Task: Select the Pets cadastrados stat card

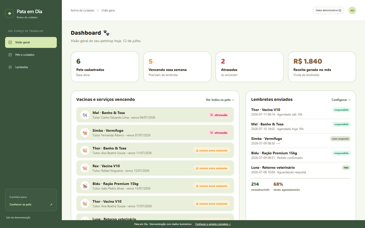Action: tap(105, 67)
